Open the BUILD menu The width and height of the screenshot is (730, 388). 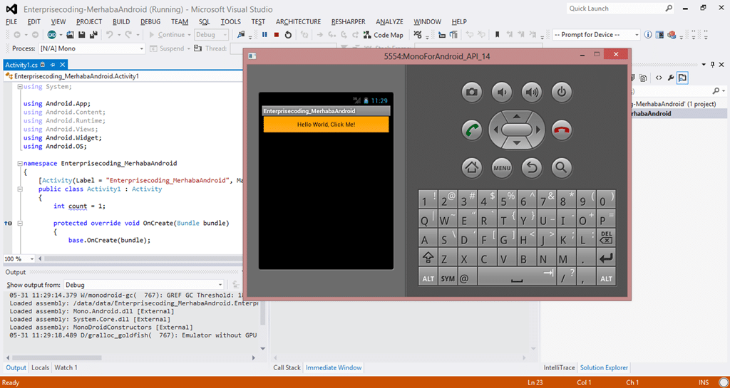[121, 22]
